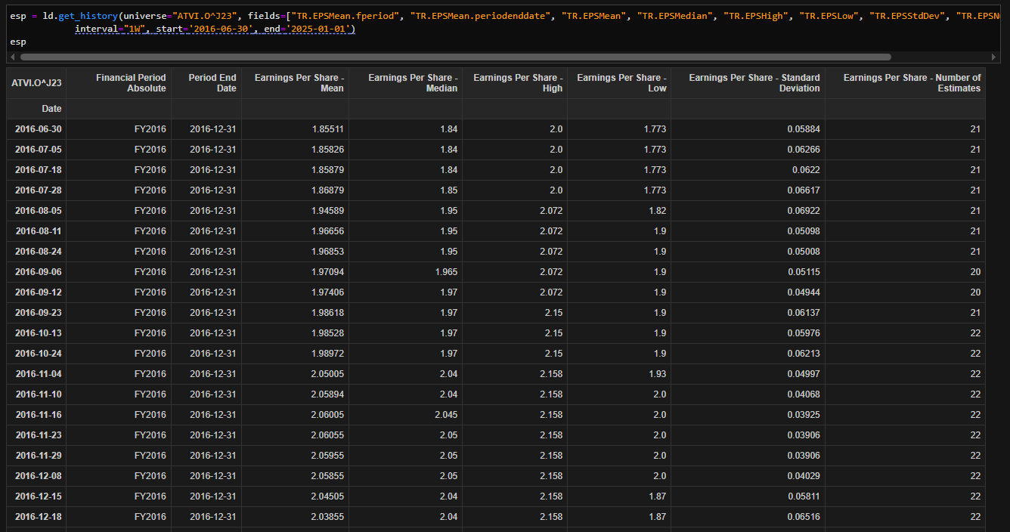Click the horizontal scrollbar thumb in code cell
Screen dimensions: 1010x532
tap(454, 57)
